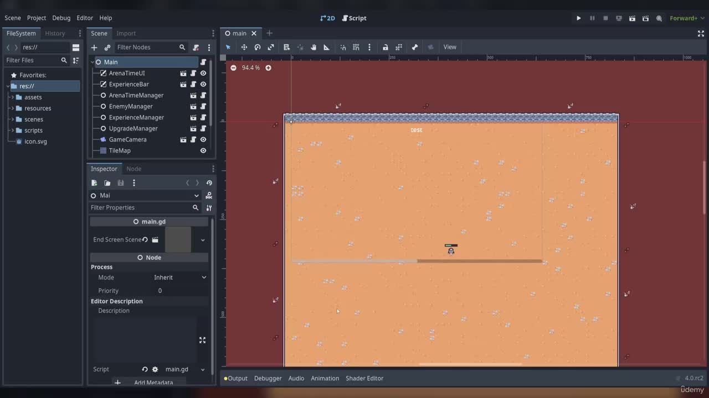Open the View menu in viewport toolbar
This screenshot has width=709, height=398.
pos(450,47)
